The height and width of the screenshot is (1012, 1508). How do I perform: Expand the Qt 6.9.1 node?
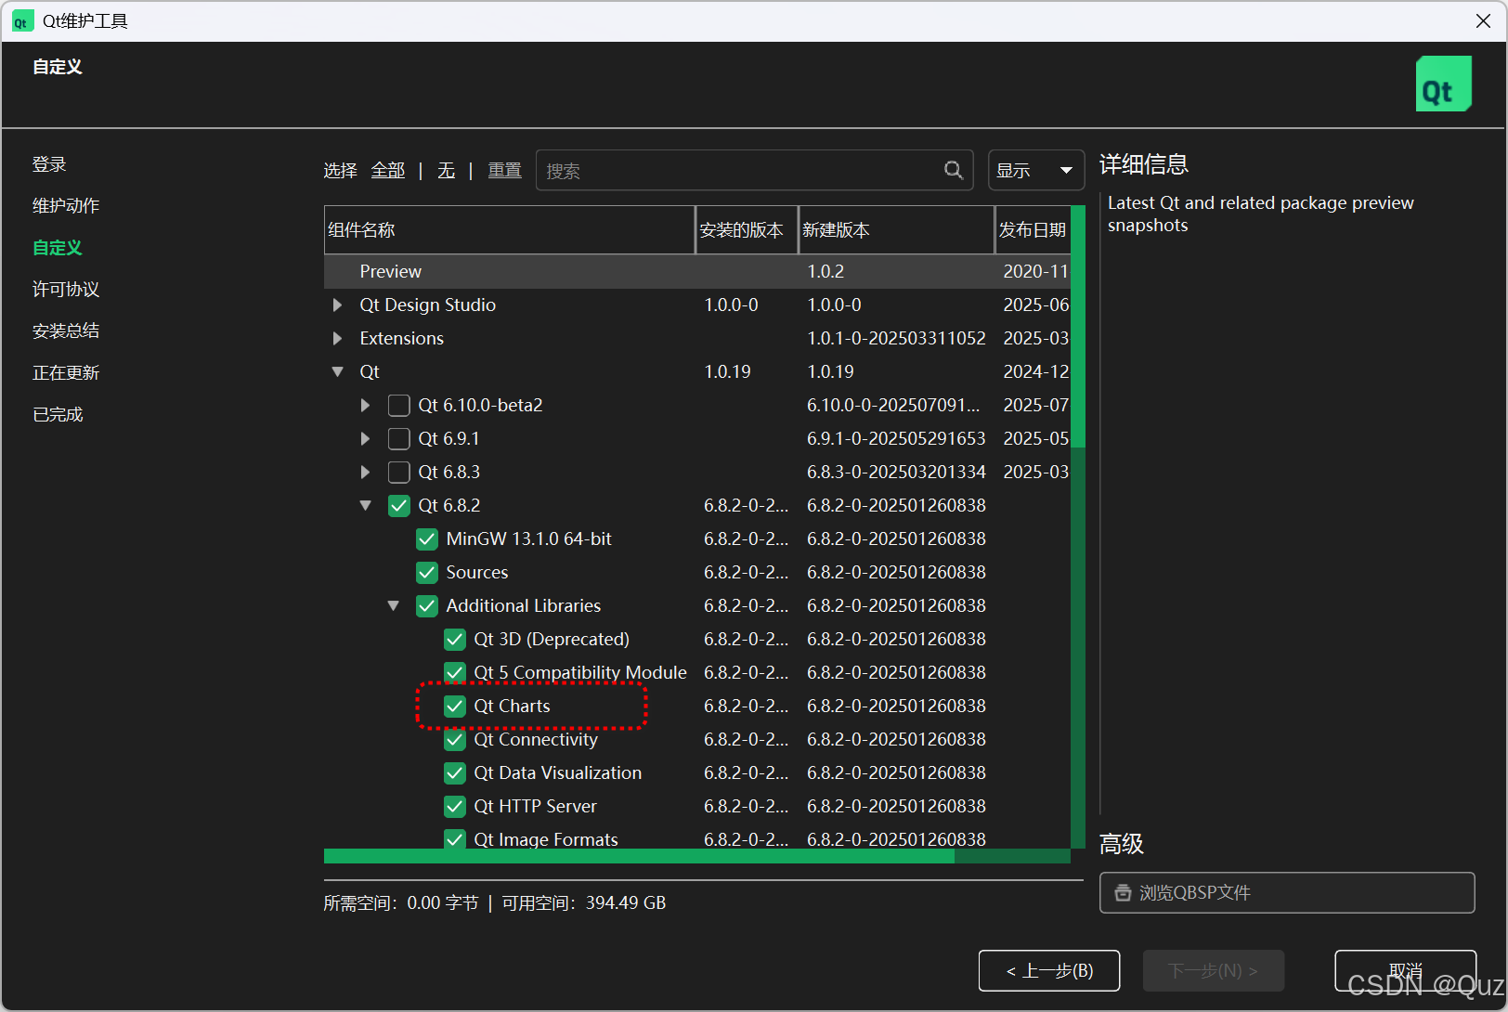point(365,438)
